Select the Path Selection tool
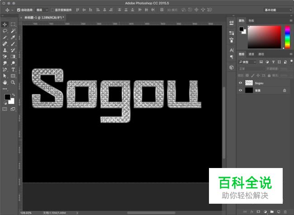 tap(5, 76)
